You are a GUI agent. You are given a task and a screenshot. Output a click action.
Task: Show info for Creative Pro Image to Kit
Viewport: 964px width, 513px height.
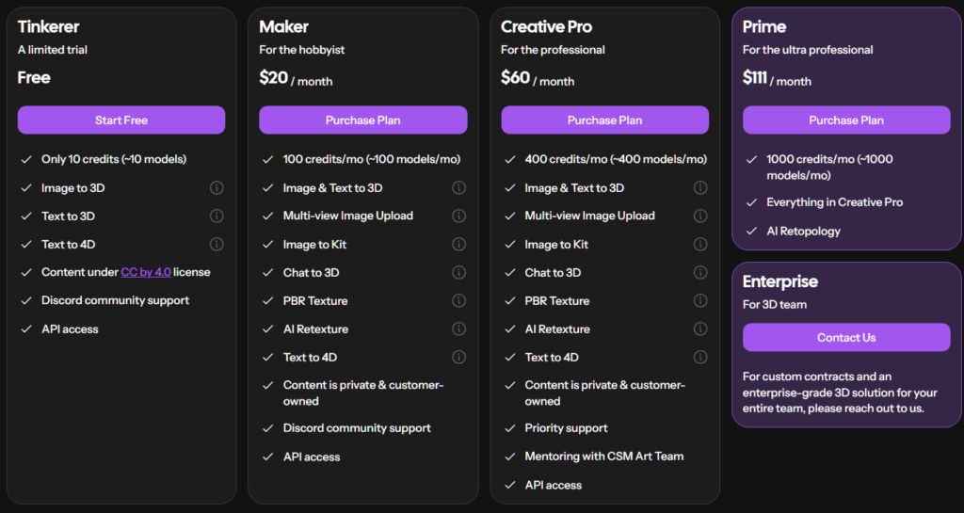click(700, 245)
